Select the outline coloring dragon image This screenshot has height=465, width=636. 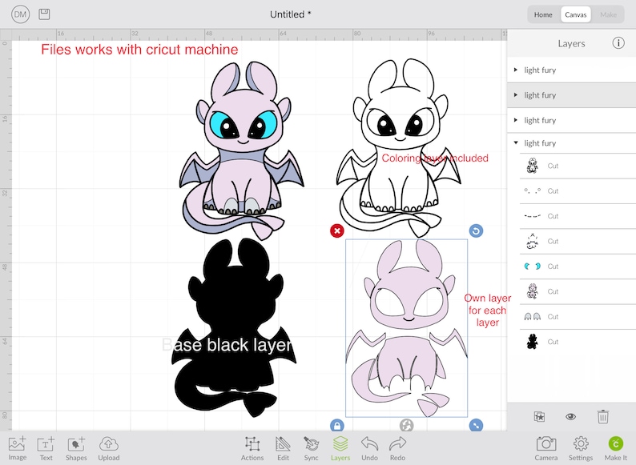(x=399, y=148)
